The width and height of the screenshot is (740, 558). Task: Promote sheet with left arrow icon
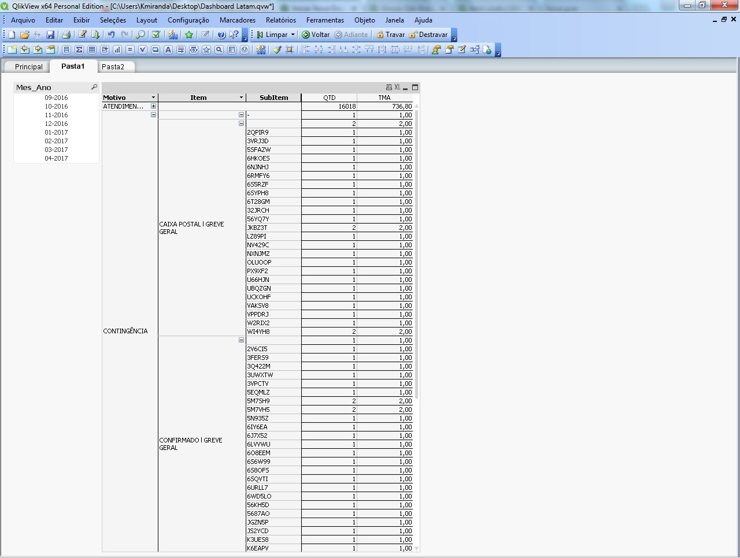click(25, 50)
